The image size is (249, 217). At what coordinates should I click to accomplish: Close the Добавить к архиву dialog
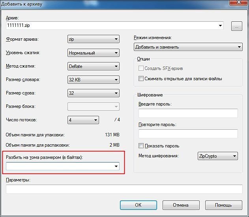tap(239, 2)
